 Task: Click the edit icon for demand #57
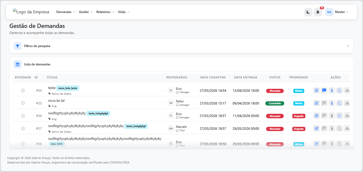(x=316, y=128)
